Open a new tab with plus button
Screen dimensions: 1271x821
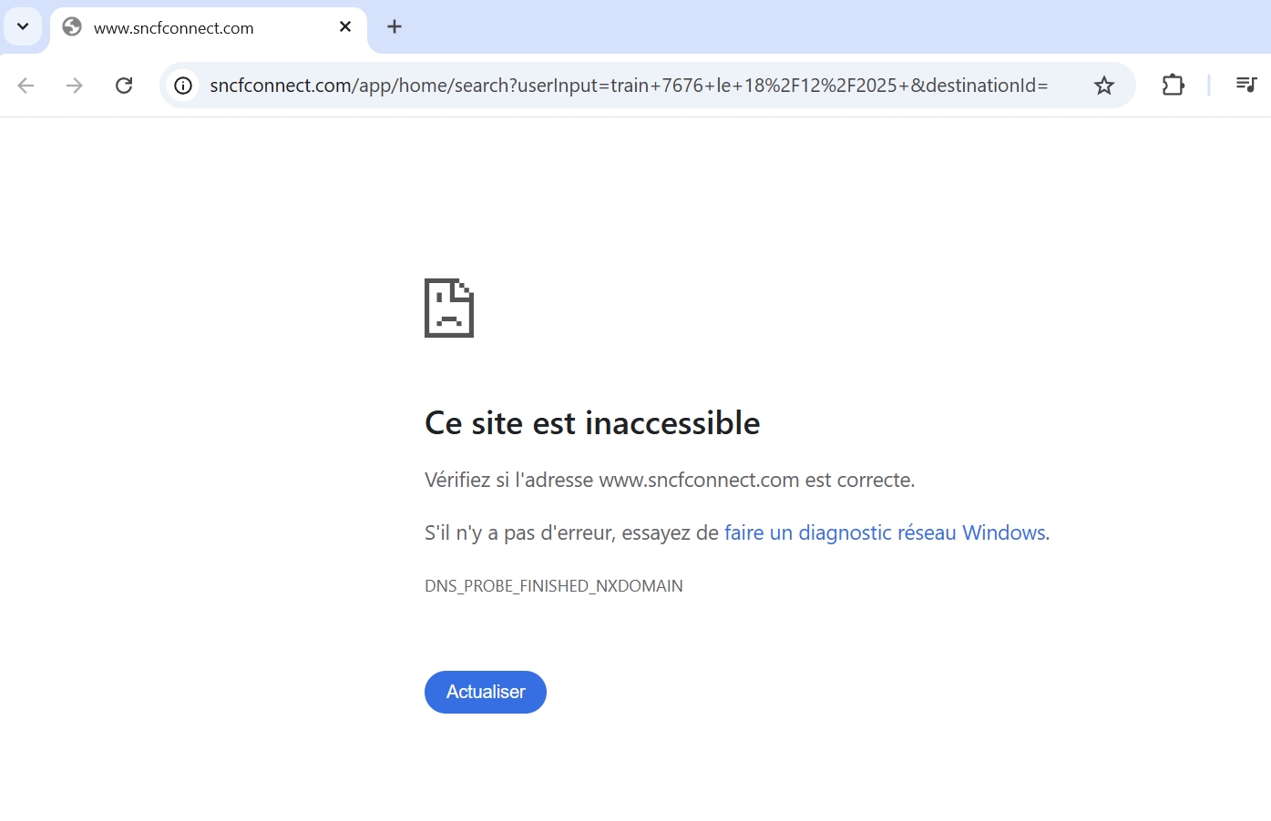point(395,27)
